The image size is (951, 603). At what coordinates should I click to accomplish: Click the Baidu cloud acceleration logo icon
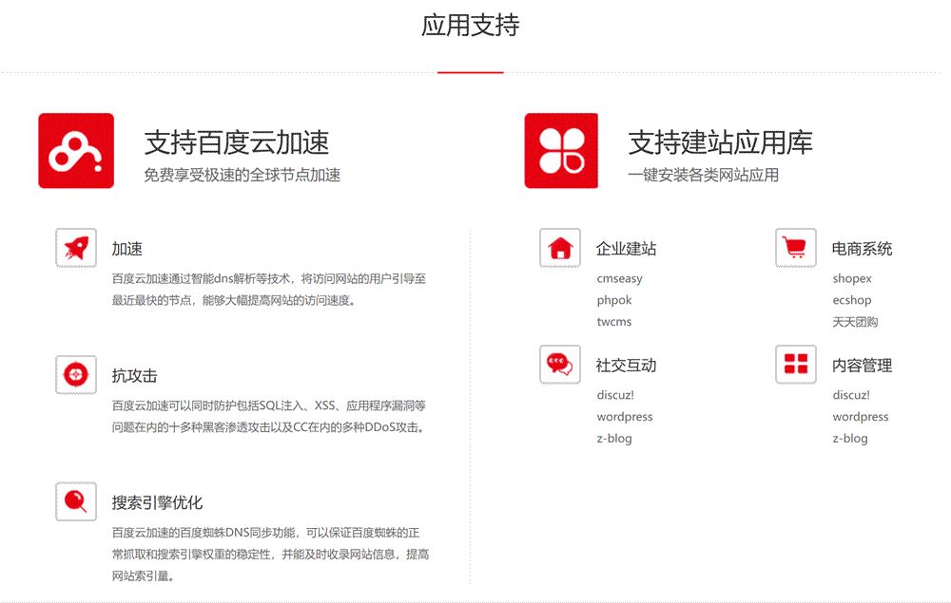(x=76, y=150)
